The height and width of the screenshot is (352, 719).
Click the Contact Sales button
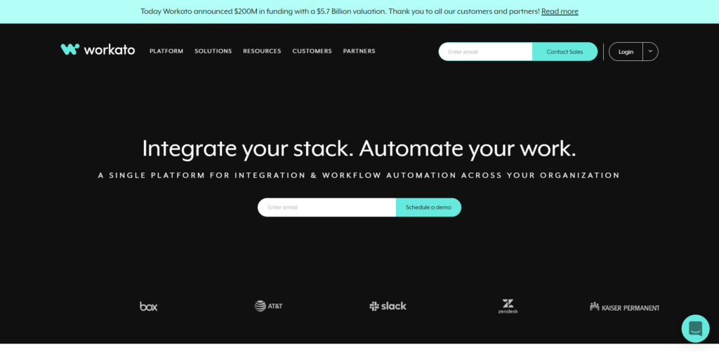[x=565, y=52]
